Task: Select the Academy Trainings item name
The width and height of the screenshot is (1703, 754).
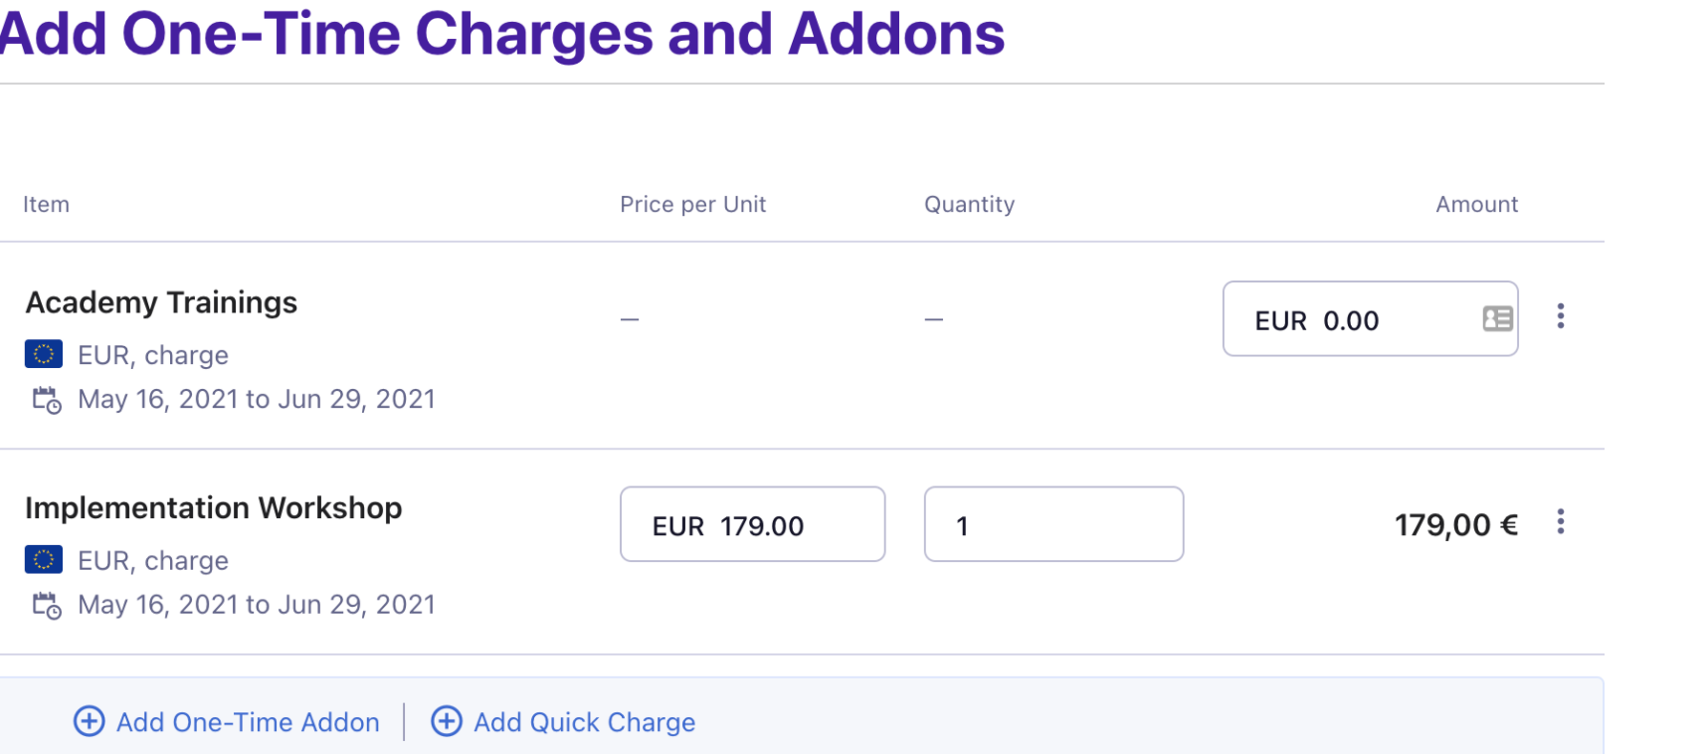Action: tap(161, 302)
